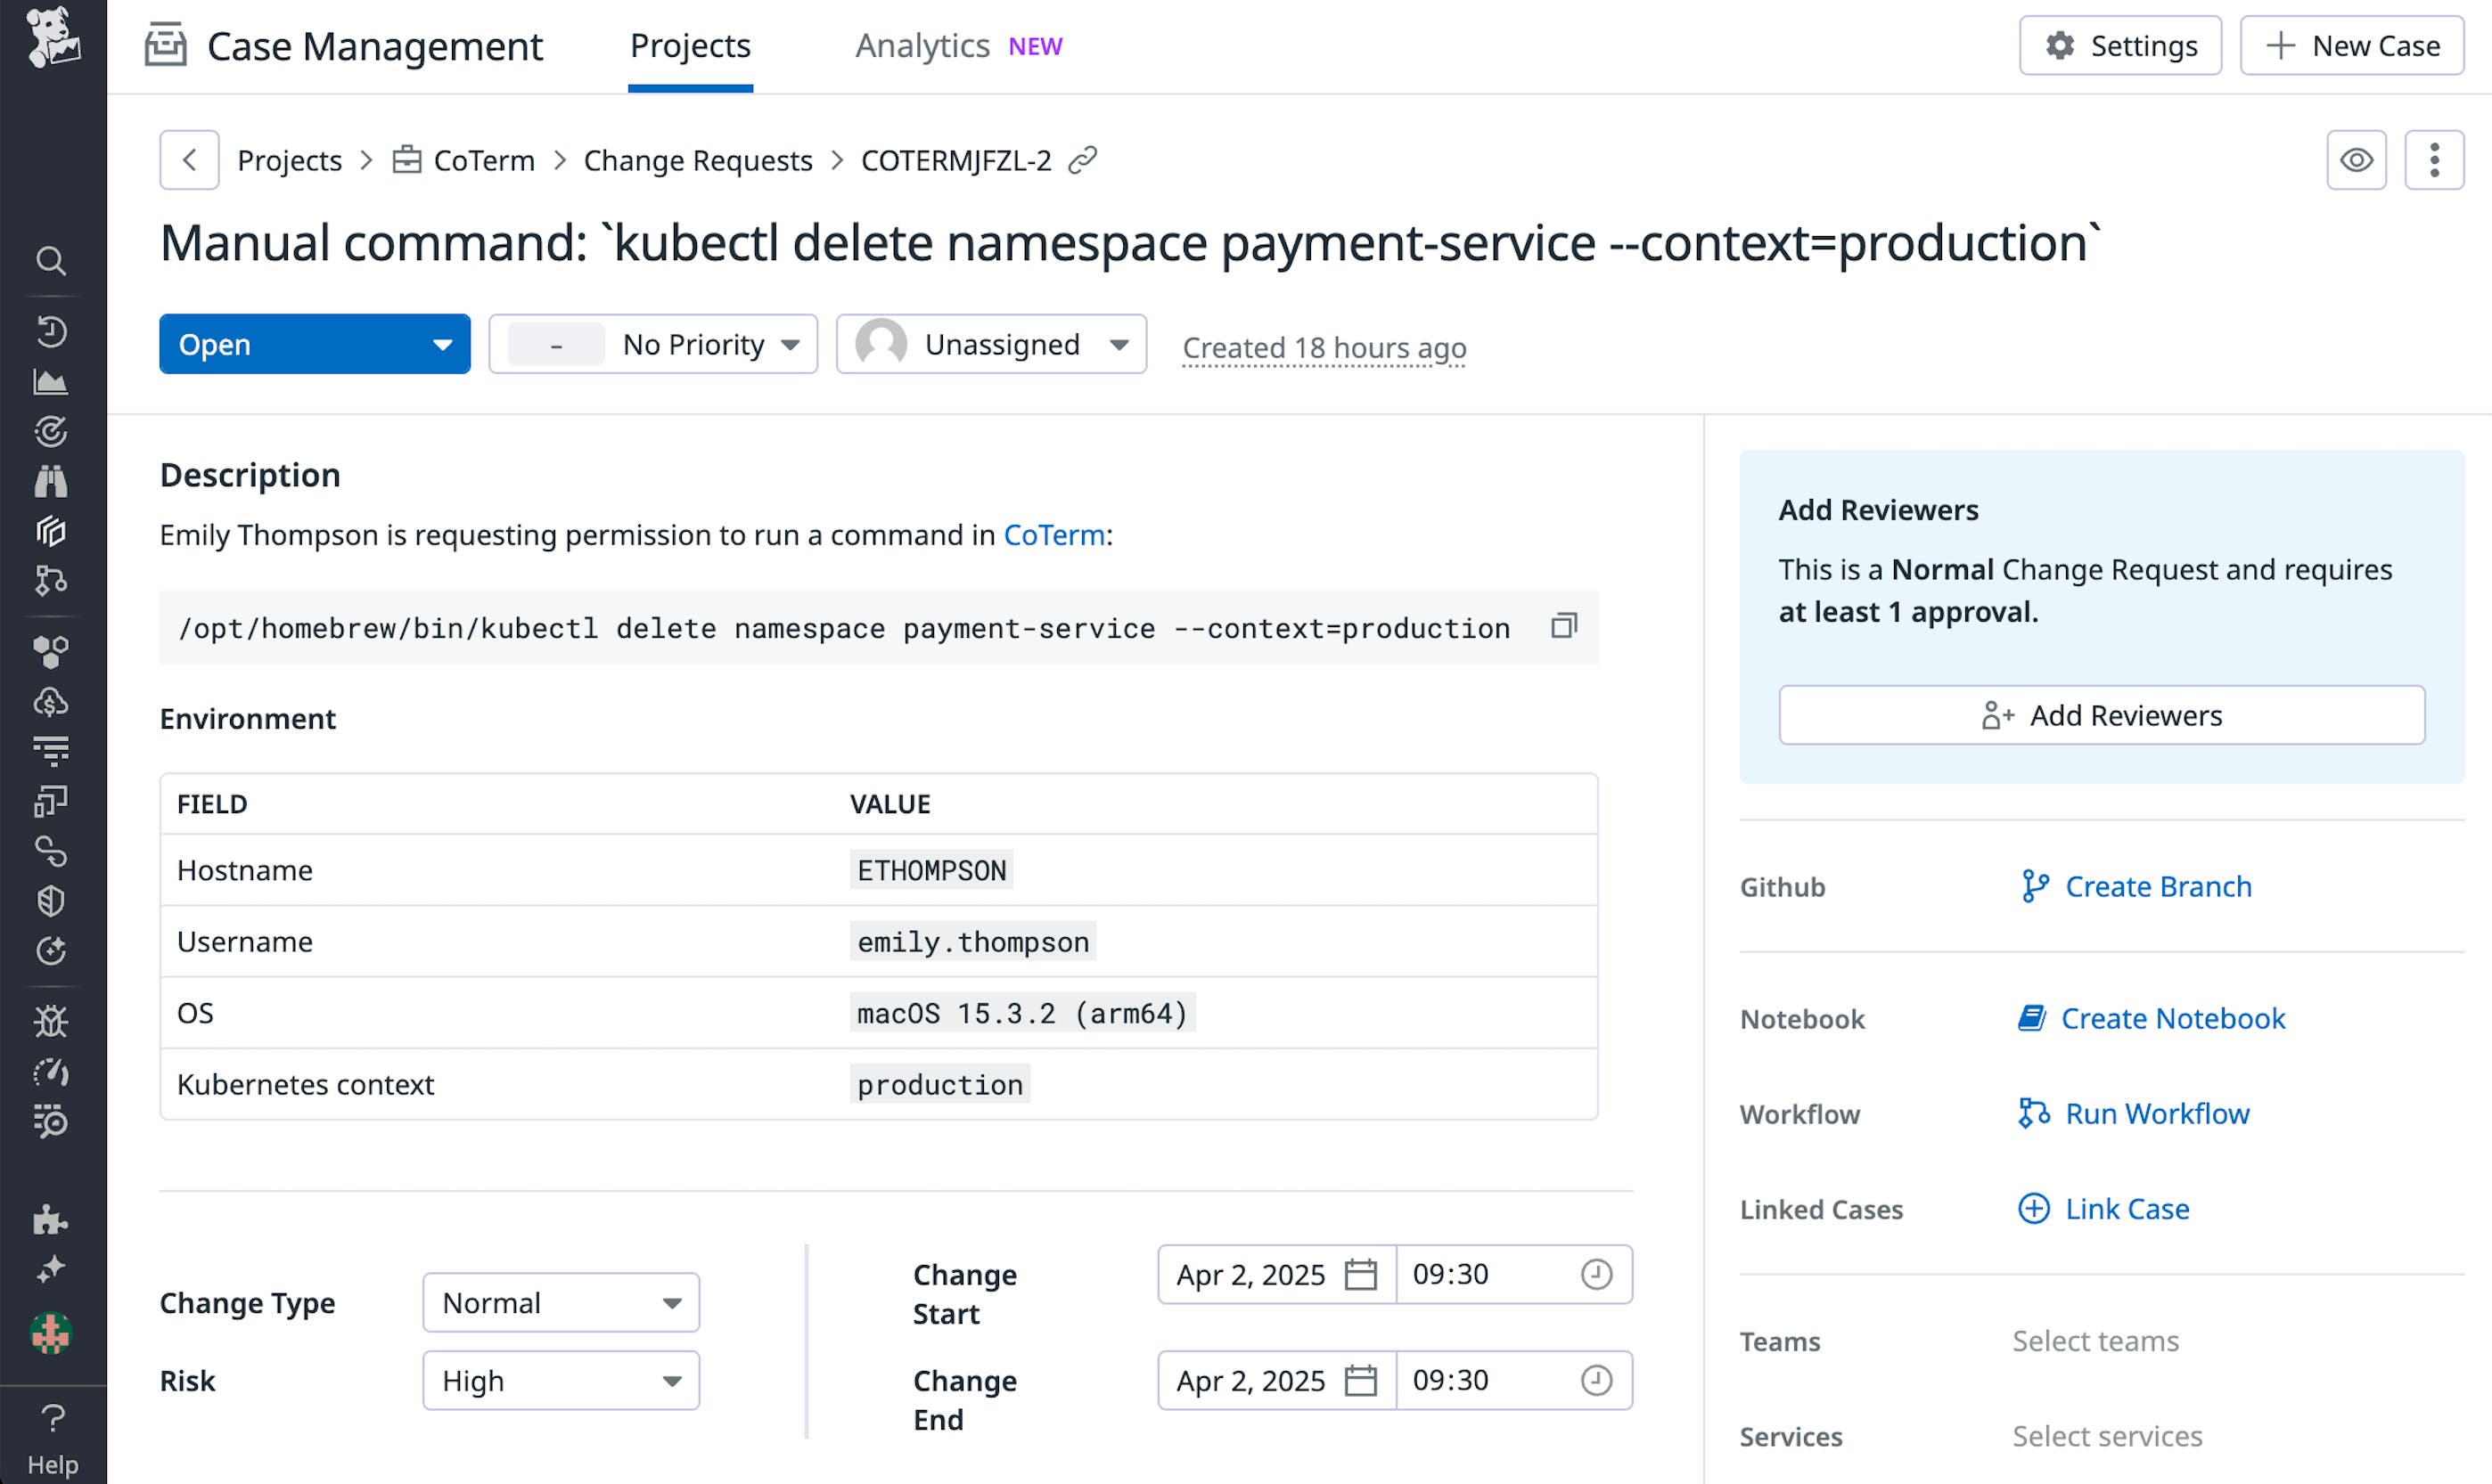Open the case status dropdown showing Open

coord(314,344)
